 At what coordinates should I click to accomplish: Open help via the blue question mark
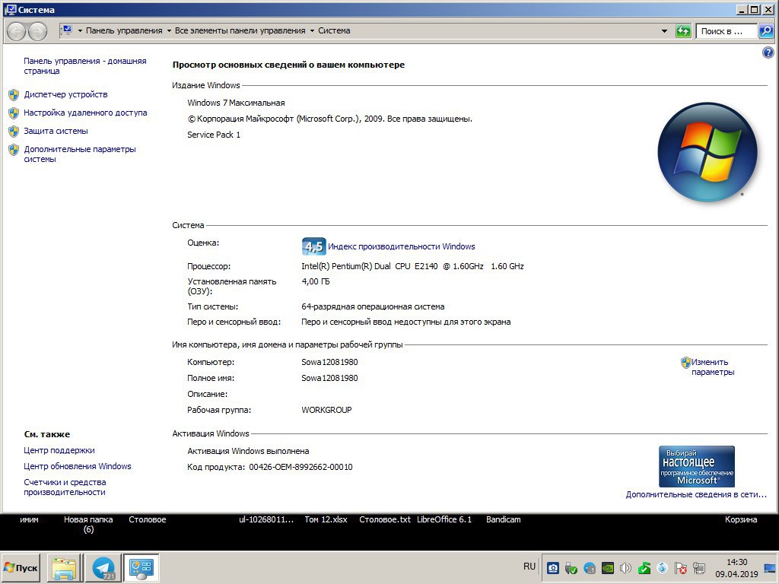[x=768, y=52]
